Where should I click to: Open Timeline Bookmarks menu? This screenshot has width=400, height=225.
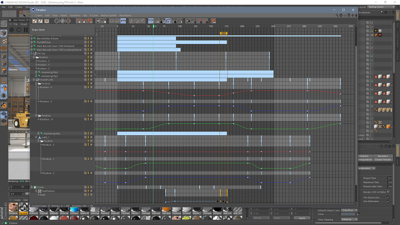coord(125,15)
